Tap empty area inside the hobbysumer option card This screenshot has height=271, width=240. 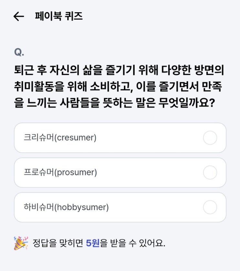pos(155,207)
